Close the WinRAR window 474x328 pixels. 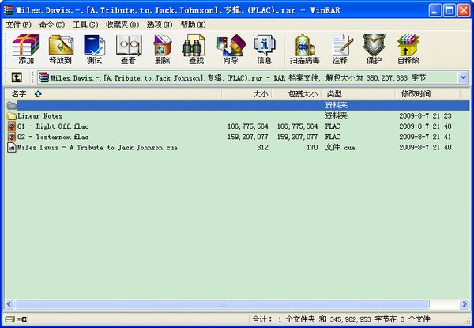click(464, 10)
